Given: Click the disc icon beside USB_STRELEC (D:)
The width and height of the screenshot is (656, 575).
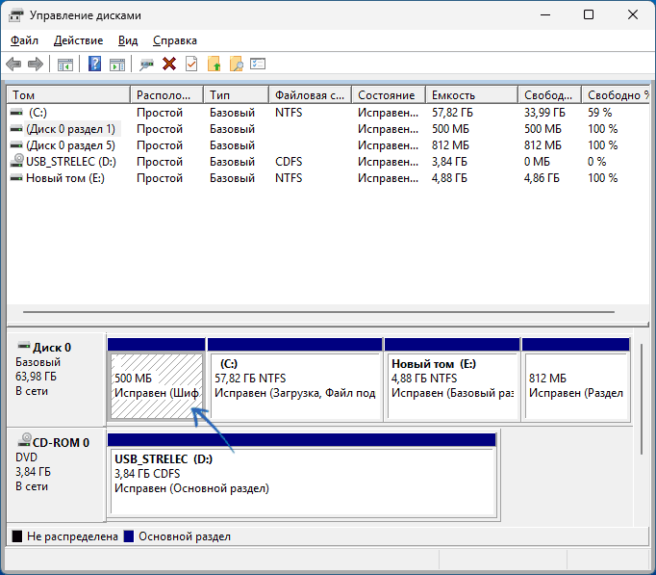Looking at the screenshot, I should (16, 161).
